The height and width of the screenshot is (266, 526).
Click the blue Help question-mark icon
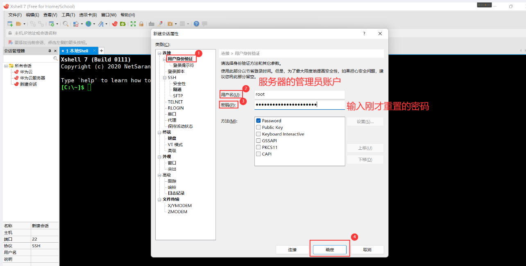pos(197,24)
